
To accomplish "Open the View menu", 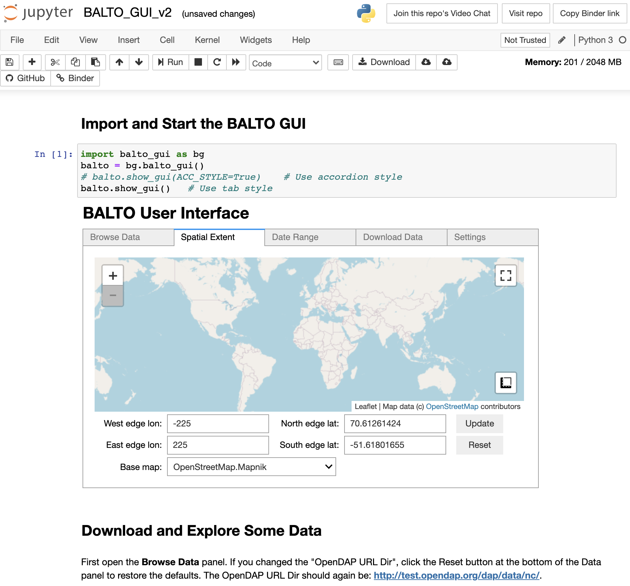I will tap(89, 40).
